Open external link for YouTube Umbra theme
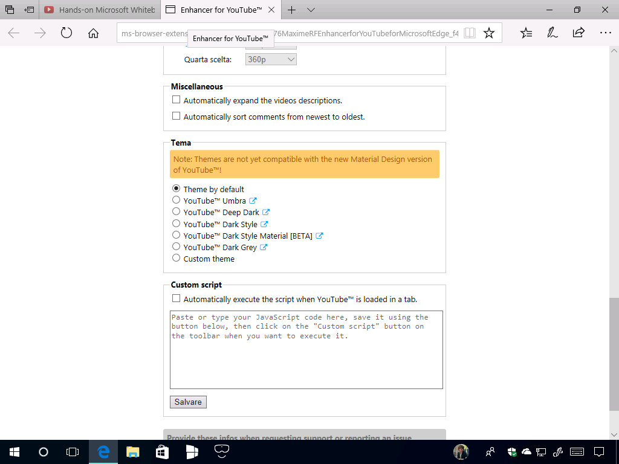This screenshot has height=464, width=619. pos(253,201)
